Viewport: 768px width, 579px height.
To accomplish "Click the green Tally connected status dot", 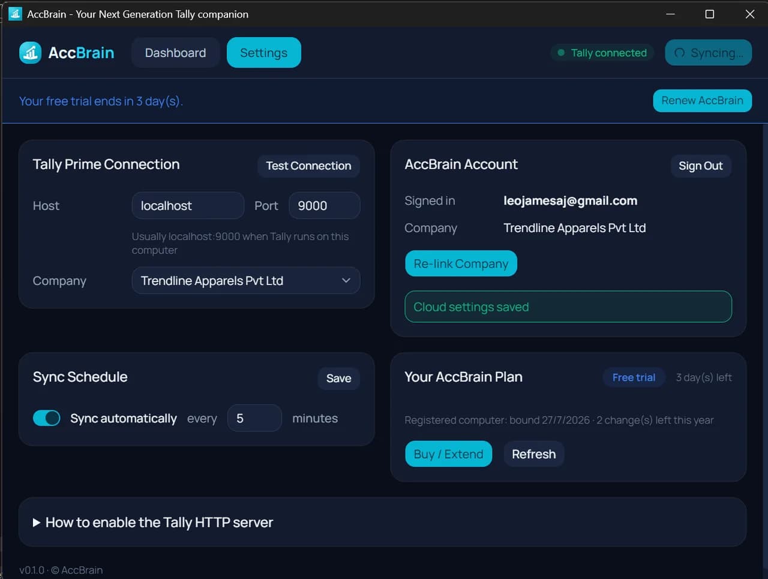I will pos(561,53).
